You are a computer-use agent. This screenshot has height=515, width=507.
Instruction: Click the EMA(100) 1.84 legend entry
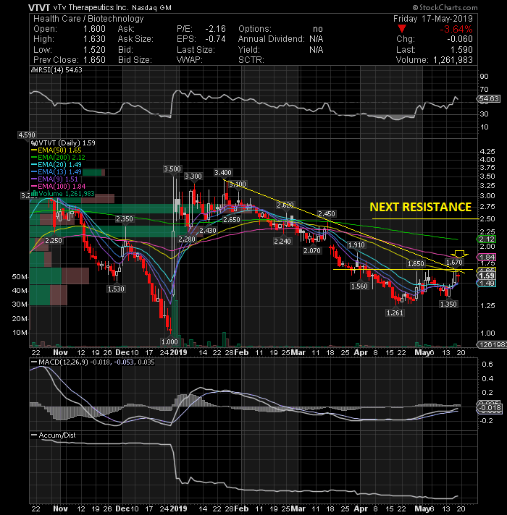59,186
